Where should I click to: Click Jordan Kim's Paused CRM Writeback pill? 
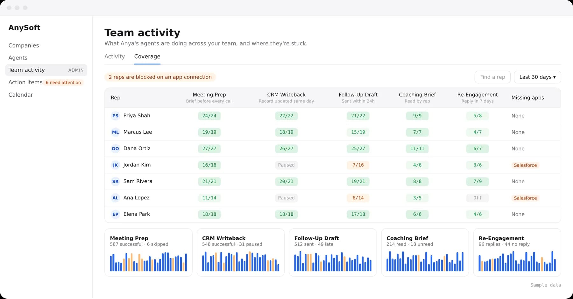pyautogui.click(x=286, y=165)
